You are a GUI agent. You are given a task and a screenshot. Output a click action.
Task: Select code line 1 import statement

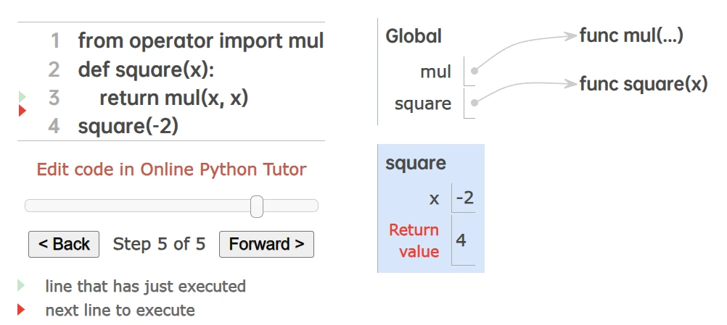click(200, 41)
